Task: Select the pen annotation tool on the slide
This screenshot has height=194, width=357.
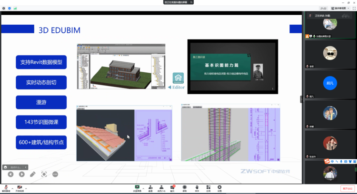Action: (33, 175)
